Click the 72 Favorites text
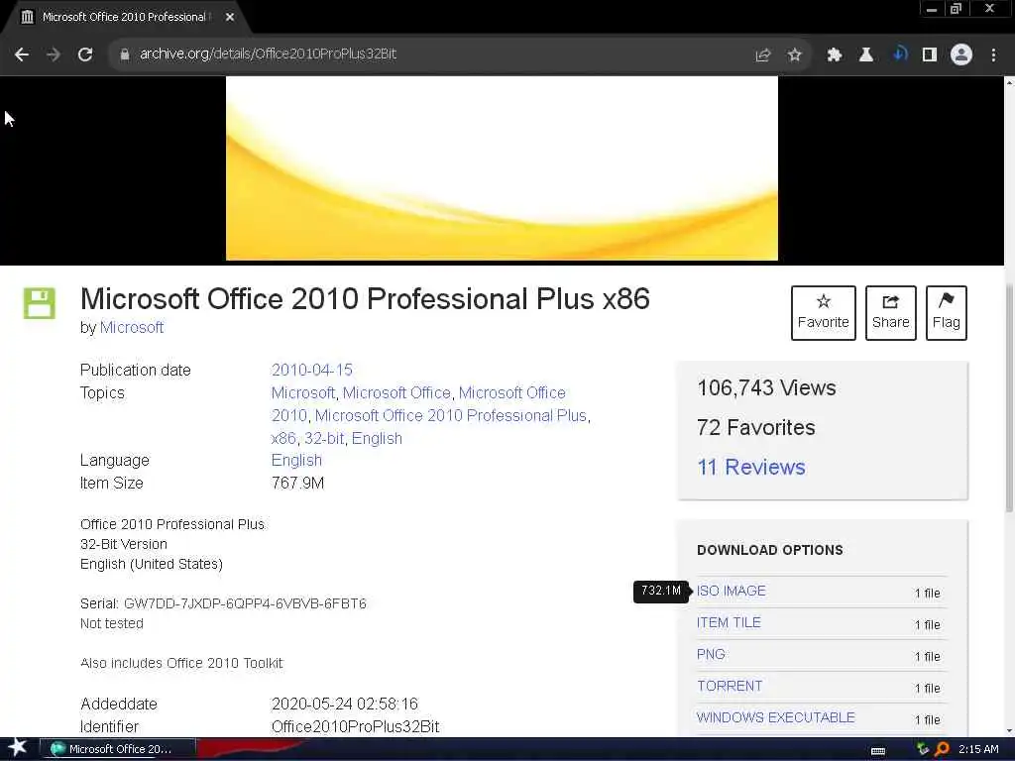 [x=755, y=427]
